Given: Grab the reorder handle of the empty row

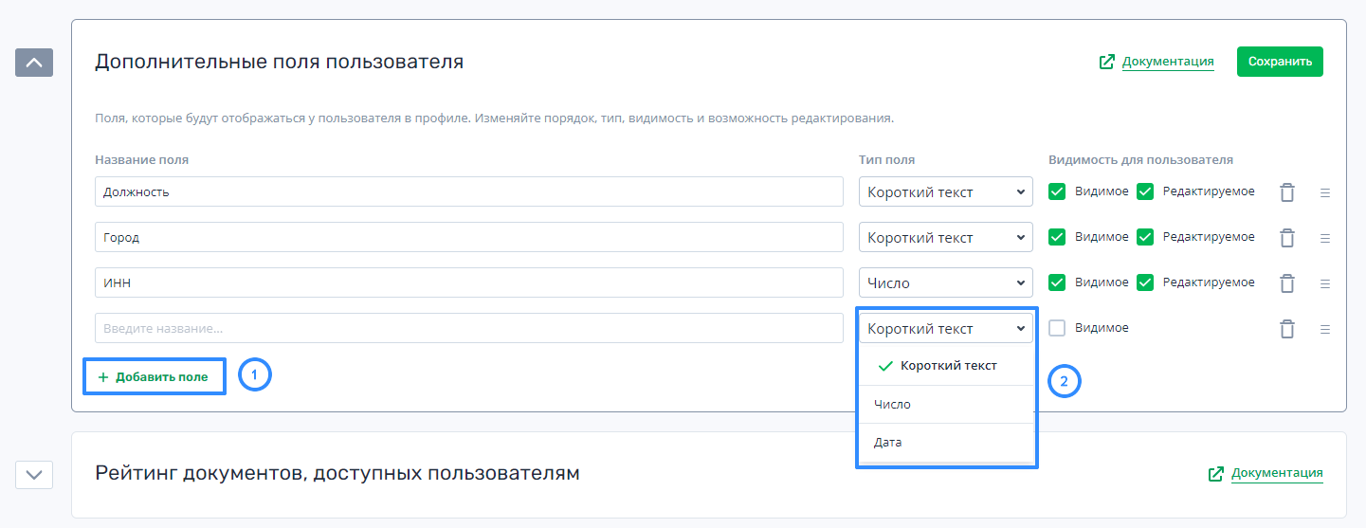Looking at the screenshot, I should (1325, 329).
